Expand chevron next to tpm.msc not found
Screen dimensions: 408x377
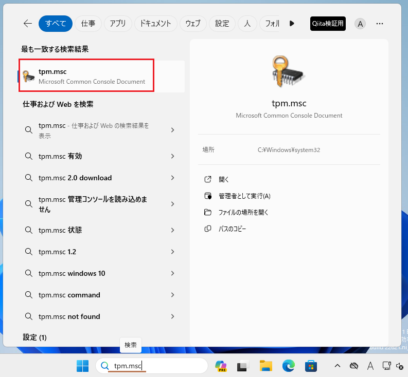[x=172, y=316]
